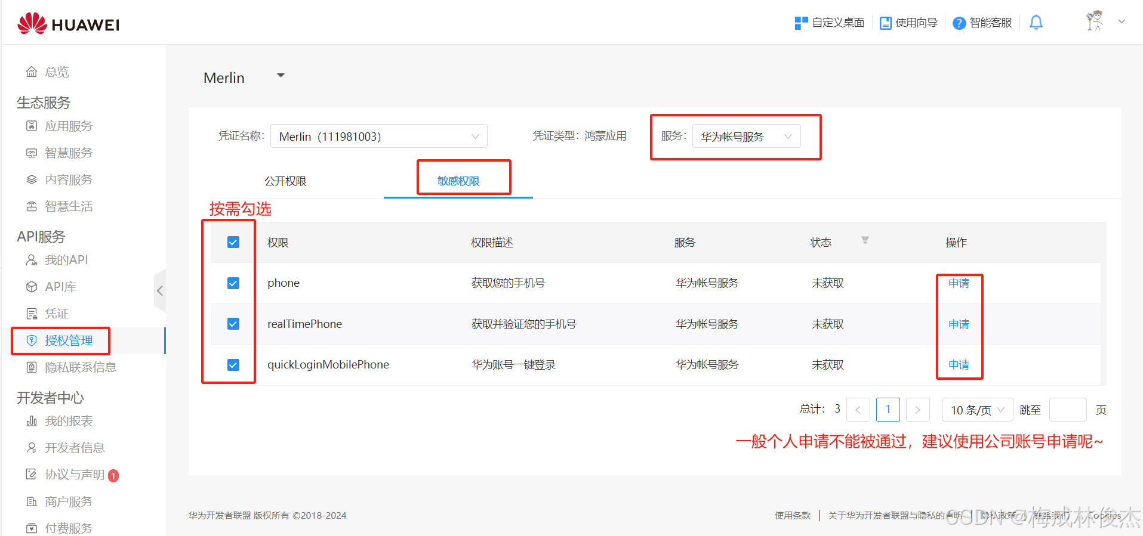Open the Merlin project dropdown arrow
The image size is (1143, 536).
pos(281,76)
